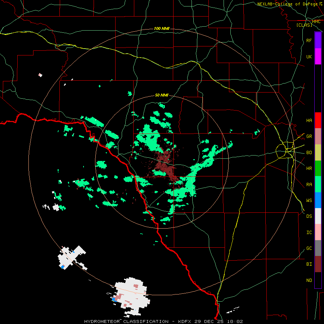This screenshot has height=324, width=324.
Task: Click the ND black legend swatch
Action: pos(318,280)
